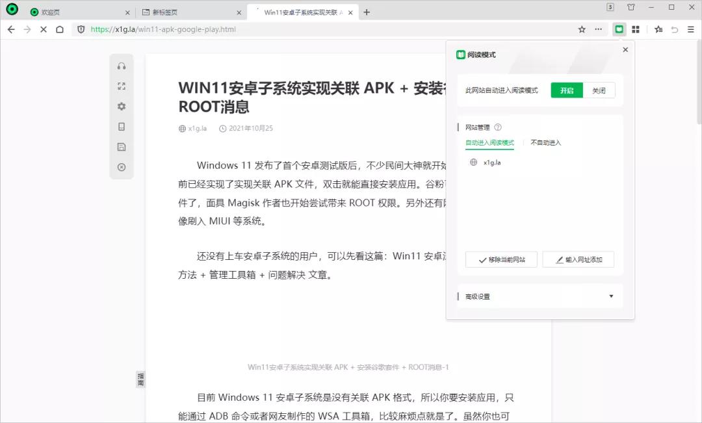
Task: Switch to mobile view icon in sidebar
Action: 121,126
